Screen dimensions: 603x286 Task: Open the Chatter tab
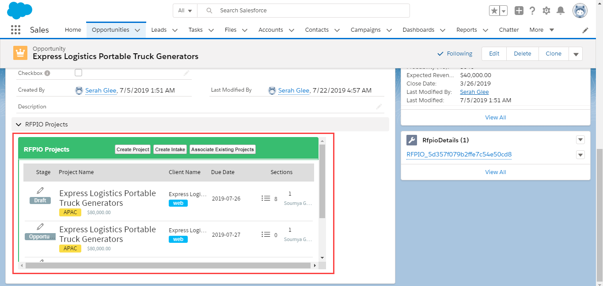[509, 30]
